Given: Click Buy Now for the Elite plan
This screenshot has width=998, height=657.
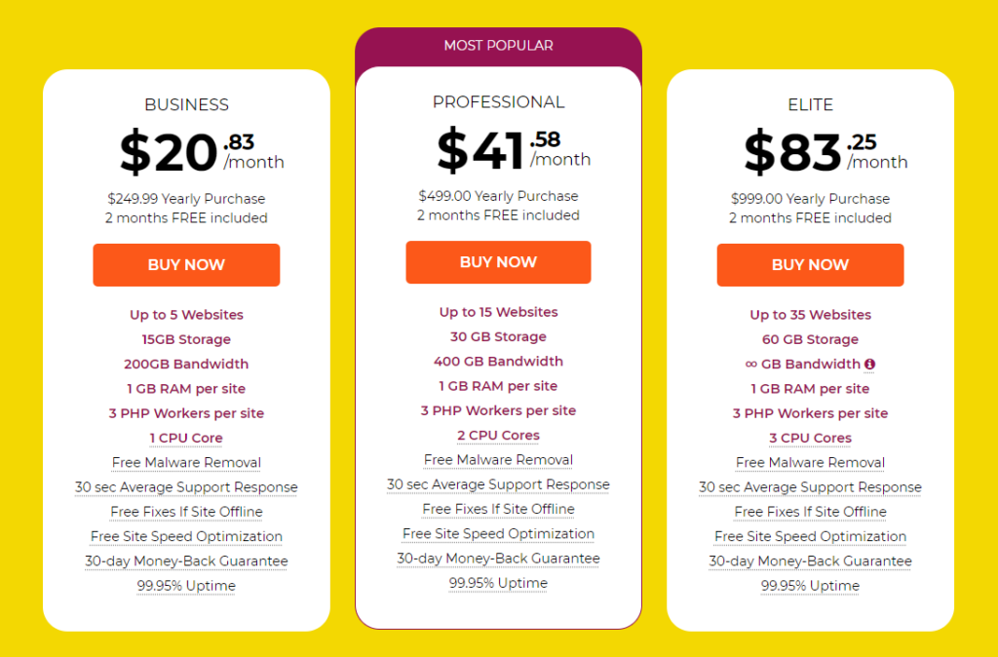Looking at the screenshot, I should 810,265.
